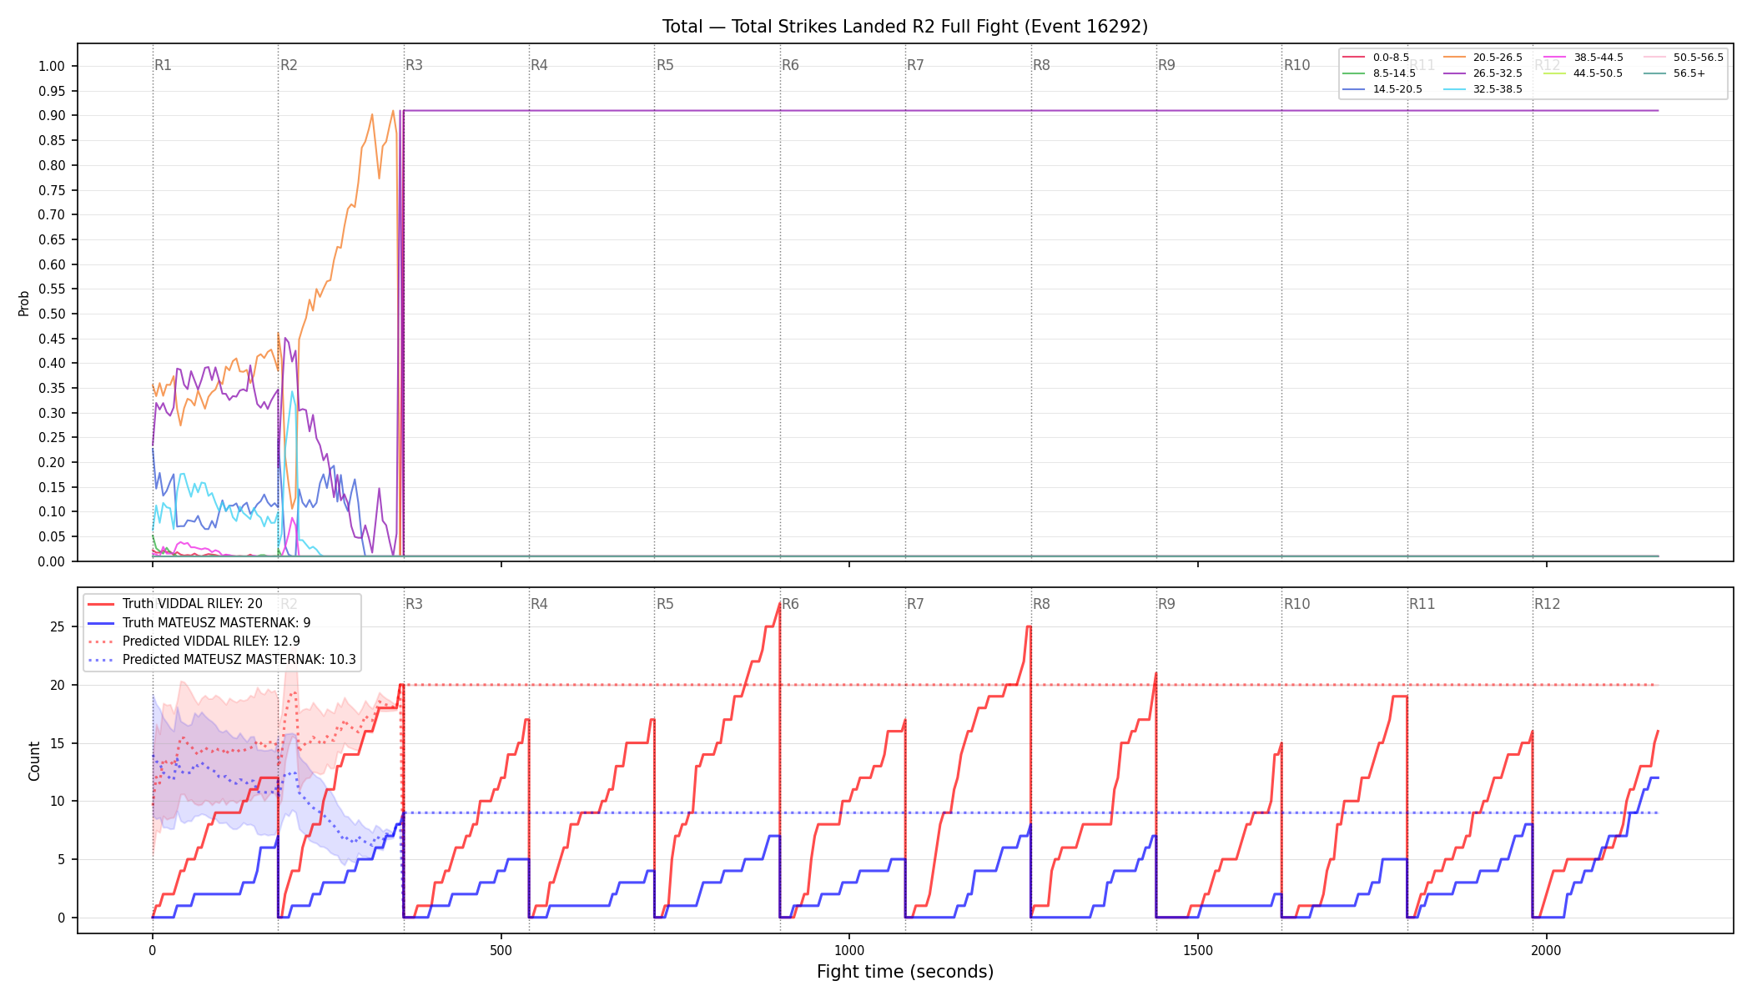Click the 'Prob' y-axis label
1752x1001 pixels.
click(x=23, y=303)
